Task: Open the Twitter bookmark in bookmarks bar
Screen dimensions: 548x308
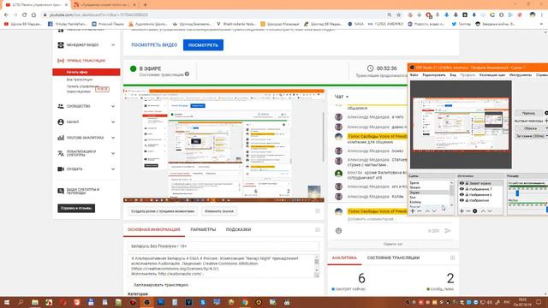Action: (461, 24)
